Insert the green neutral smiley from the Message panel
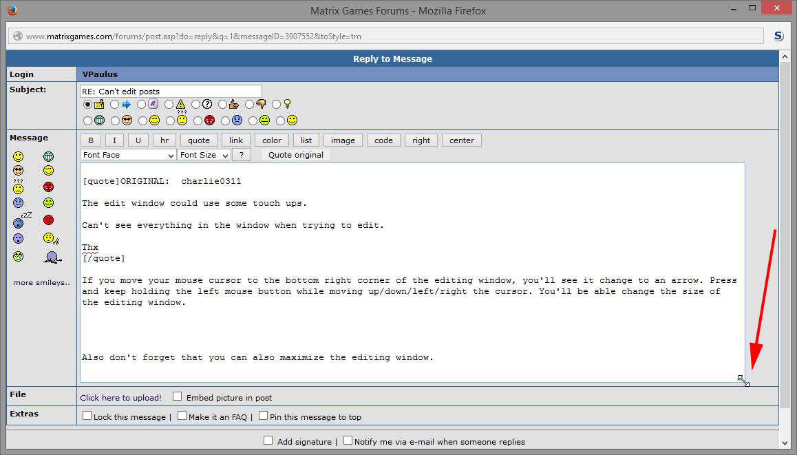This screenshot has height=455, width=797. coord(48,203)
